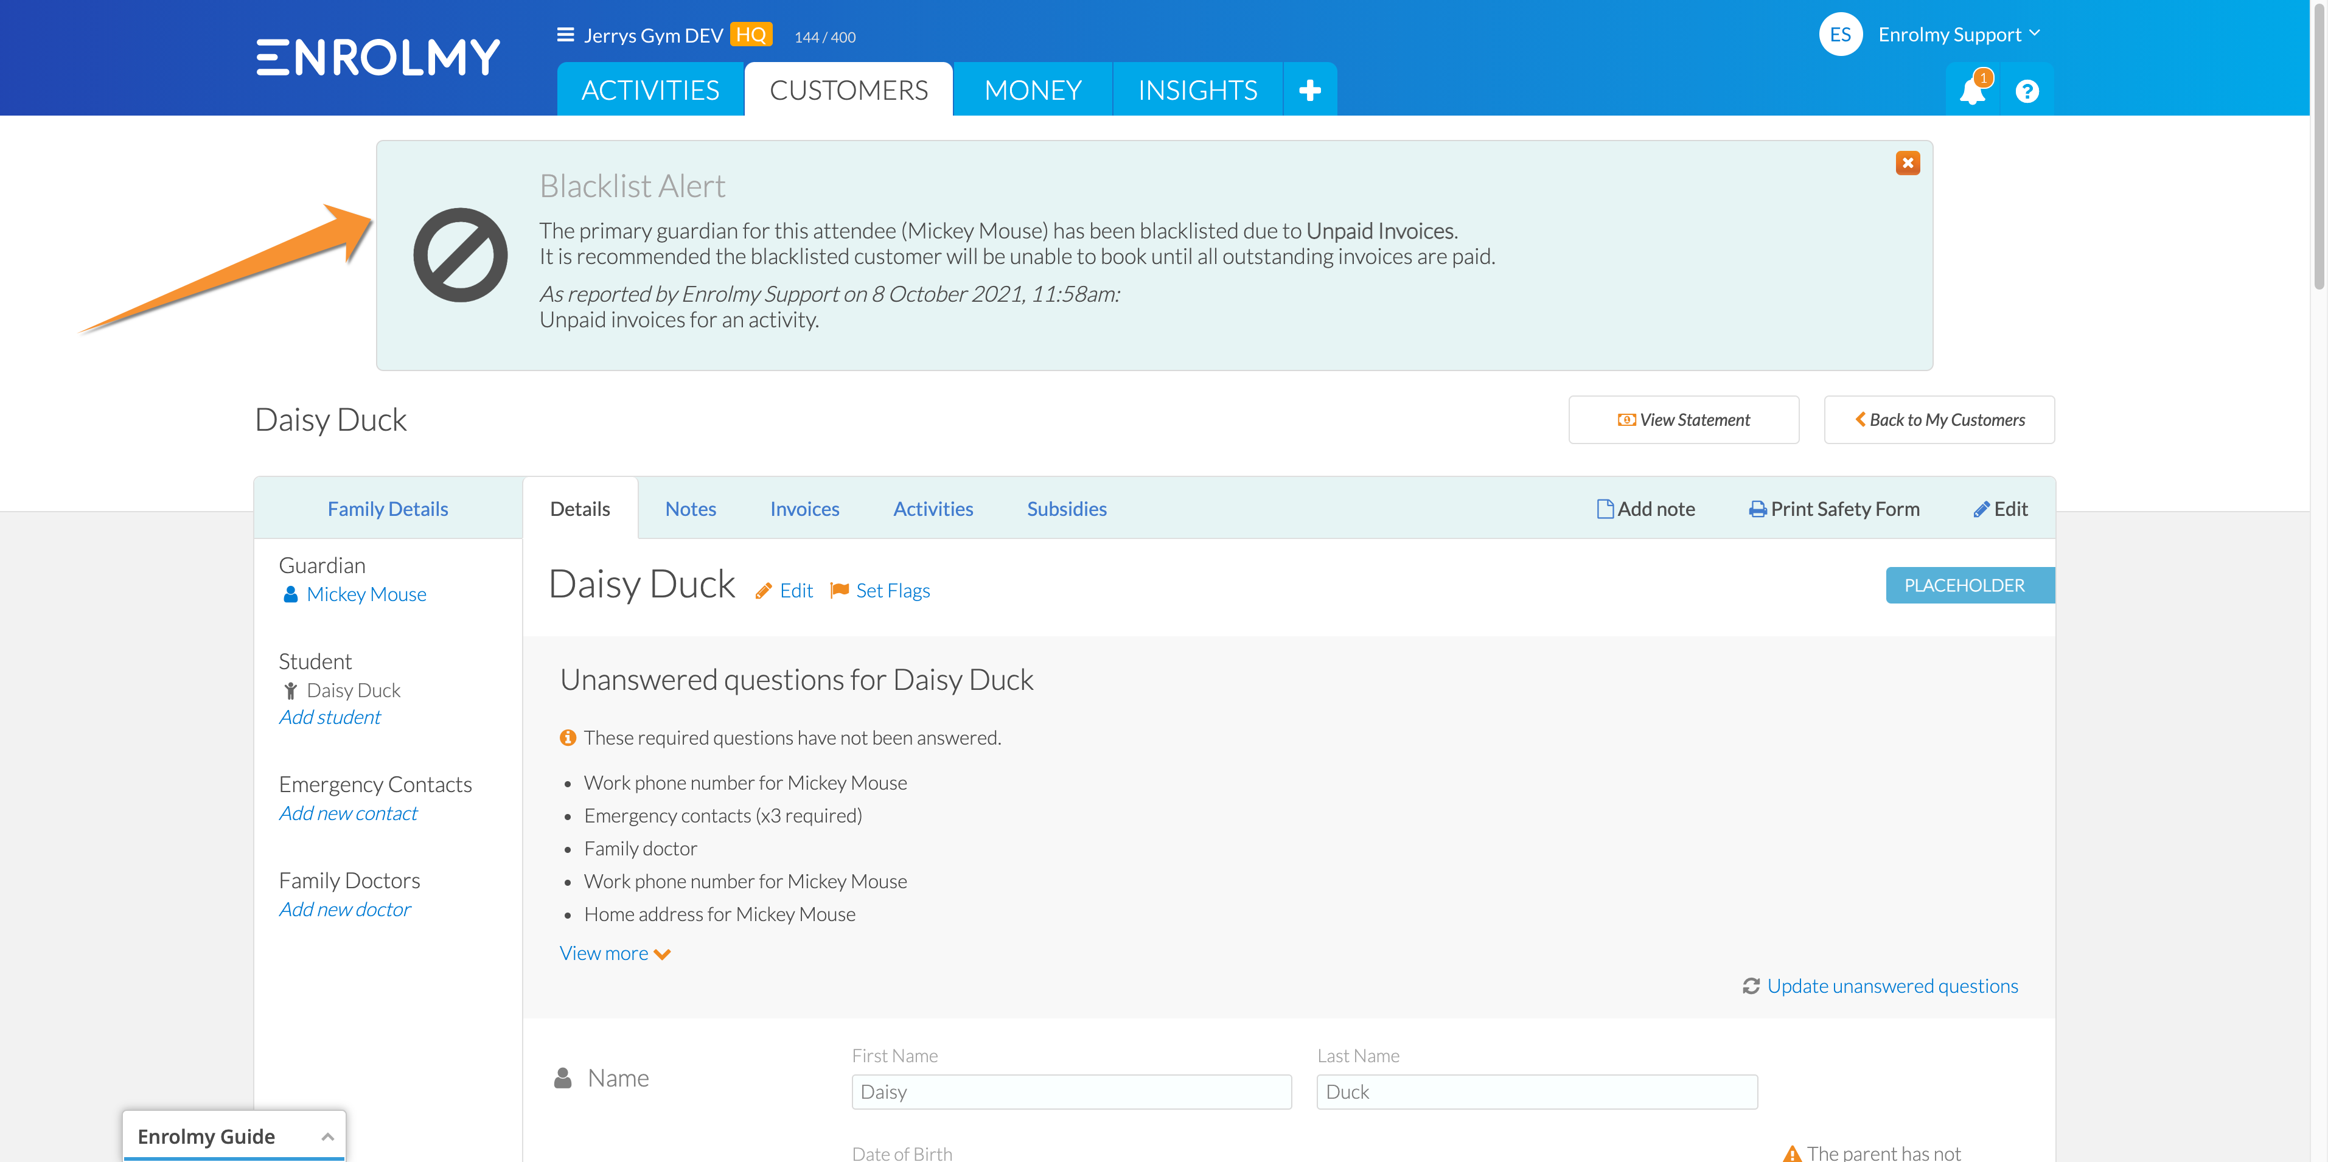Open the ACTIVITIES main tab
This screenshot has width=2328, height=1162.
650,89
